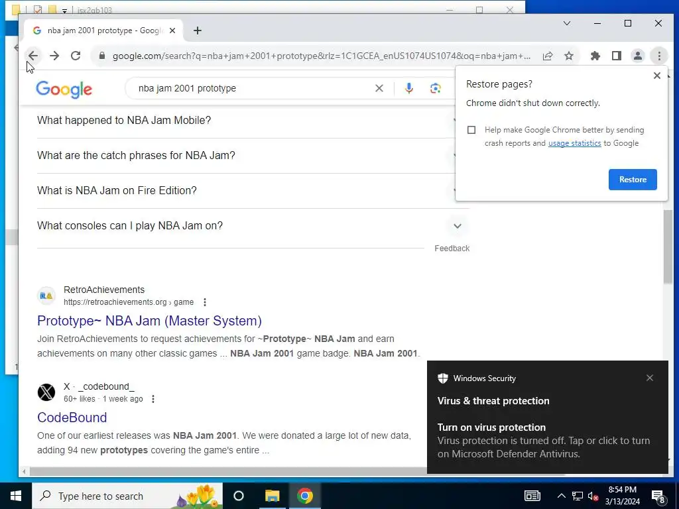Go back using Chrome's back arrow
This screenshot has height=509, width=679.
(x=33, y=56)
